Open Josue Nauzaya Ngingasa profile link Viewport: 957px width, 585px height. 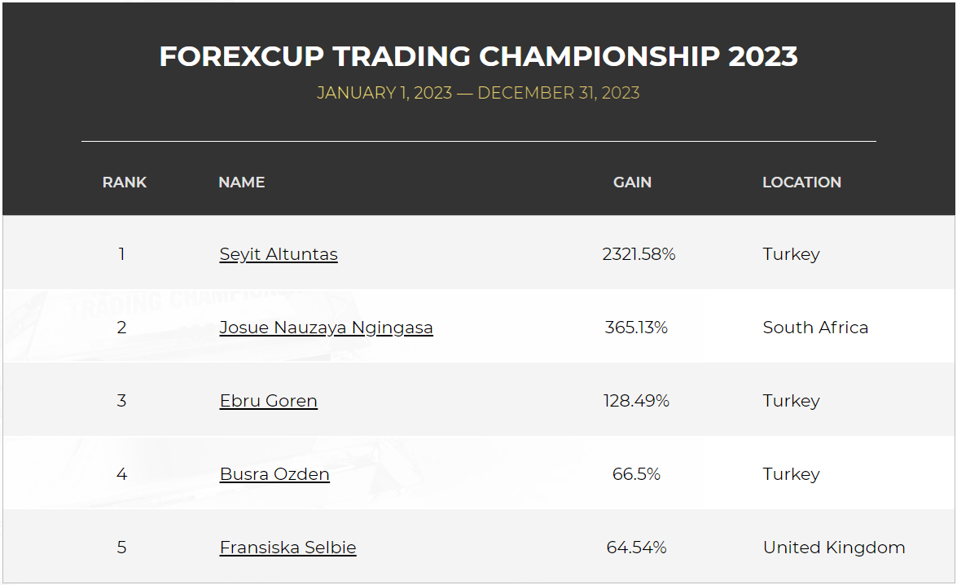pos(326,328)
